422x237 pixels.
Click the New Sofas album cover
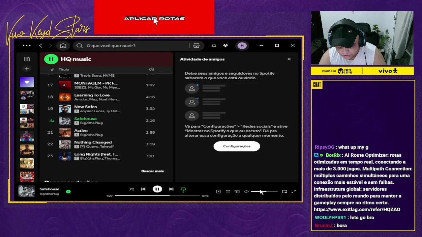click(x=65, y=109)
